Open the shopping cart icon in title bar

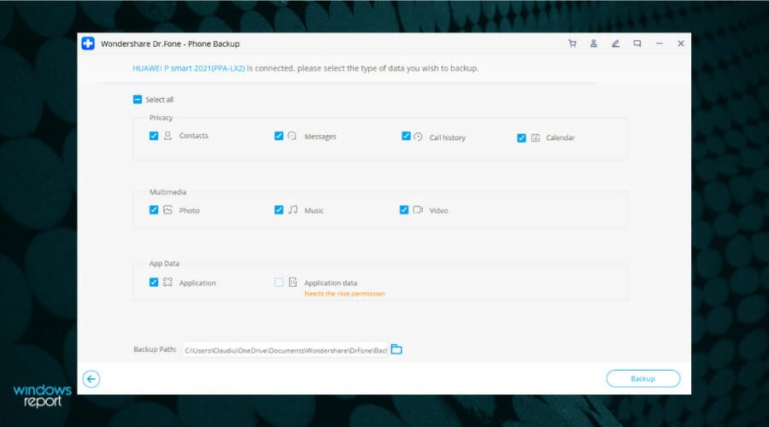point(572,44)
